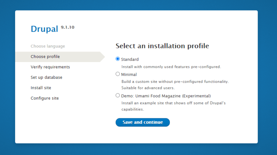
Task: Open the Set up database step
Action: 46,77
